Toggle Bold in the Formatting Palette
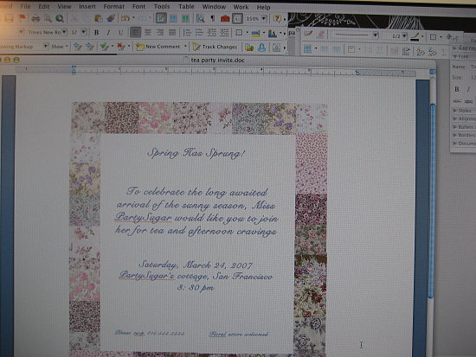 coord(457,89)
